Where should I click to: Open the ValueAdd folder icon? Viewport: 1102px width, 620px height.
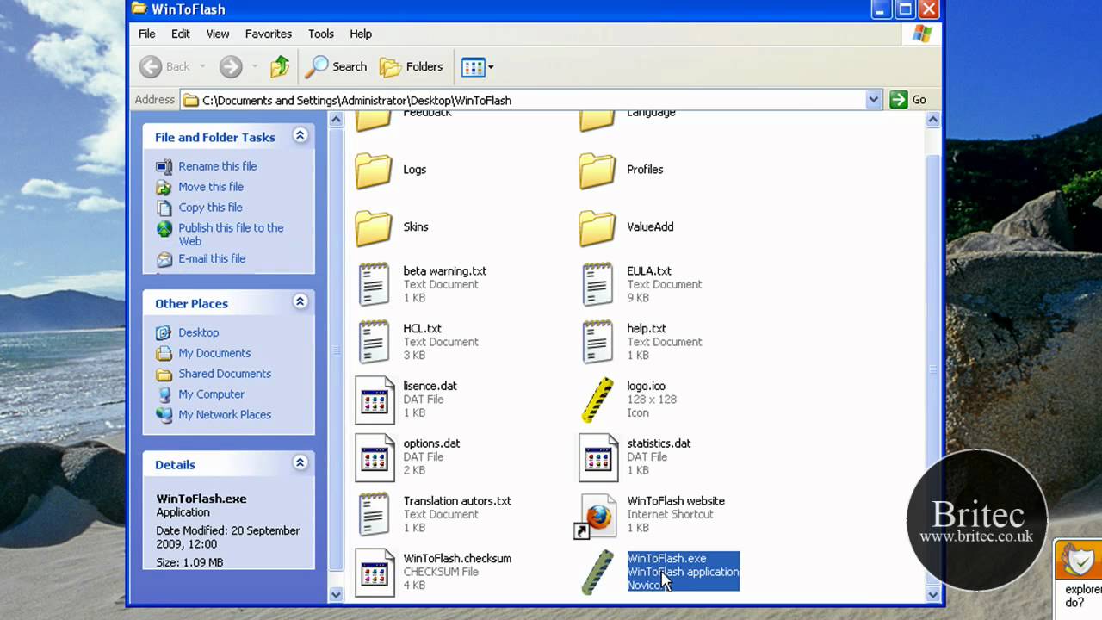pyautogui.click(x=597, y=227)
